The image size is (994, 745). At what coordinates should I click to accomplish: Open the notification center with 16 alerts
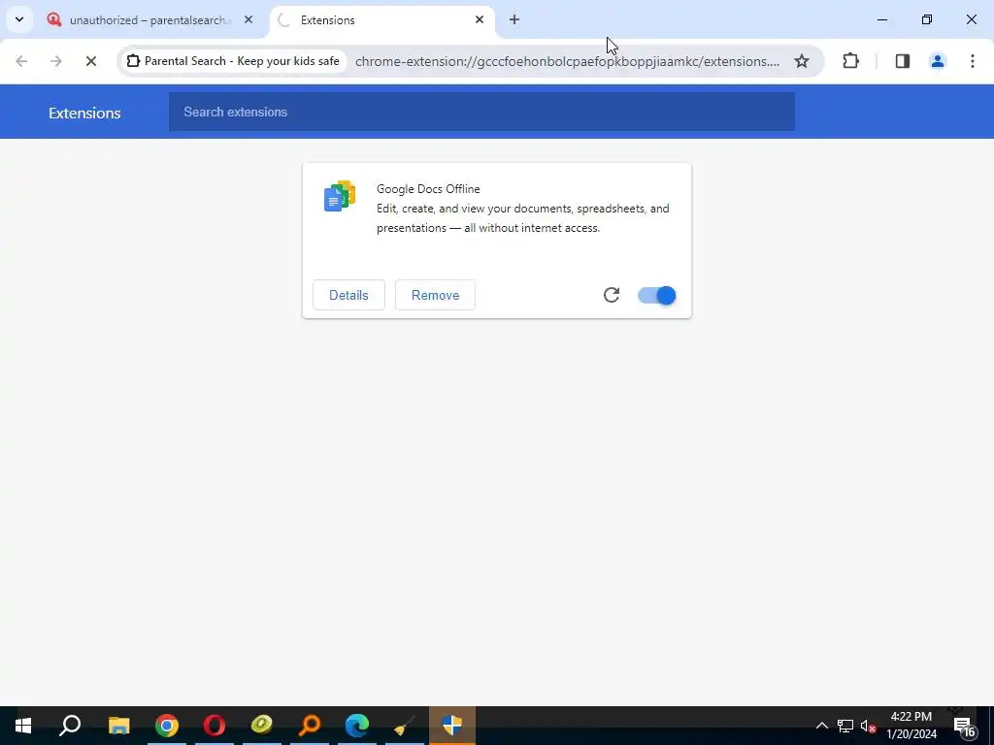tap(964, 726)
